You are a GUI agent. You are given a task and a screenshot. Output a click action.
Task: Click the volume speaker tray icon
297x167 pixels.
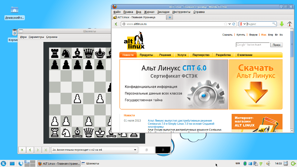(x=268, y=163)
